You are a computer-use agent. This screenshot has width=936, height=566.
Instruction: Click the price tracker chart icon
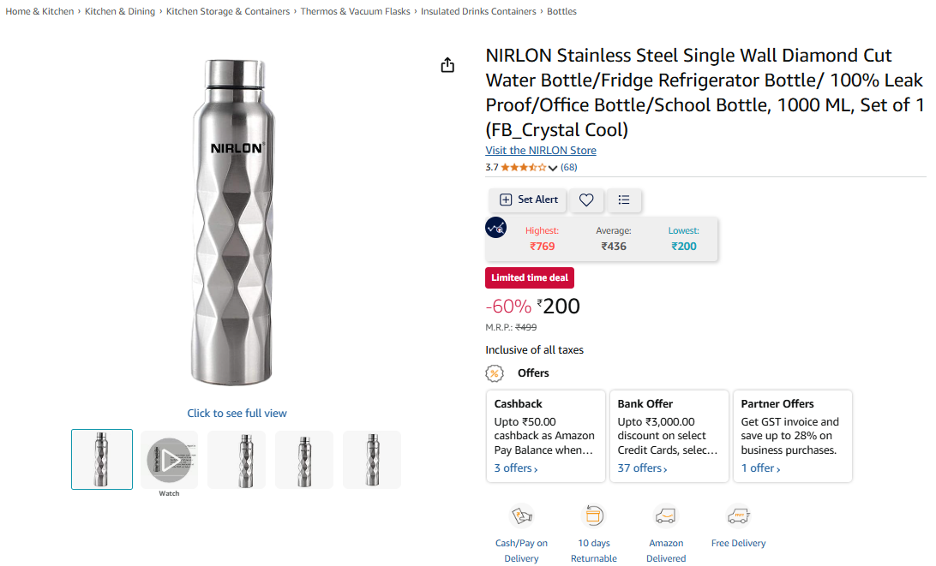click(495, 228)
